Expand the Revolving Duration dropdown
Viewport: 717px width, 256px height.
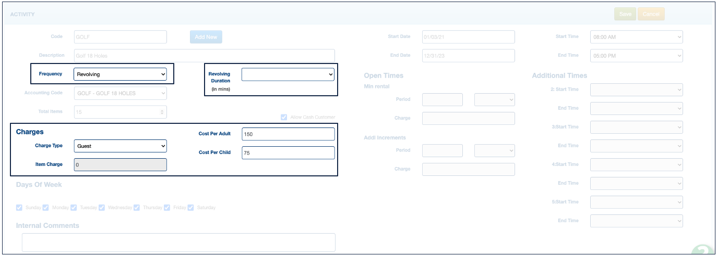click(288, 74)
